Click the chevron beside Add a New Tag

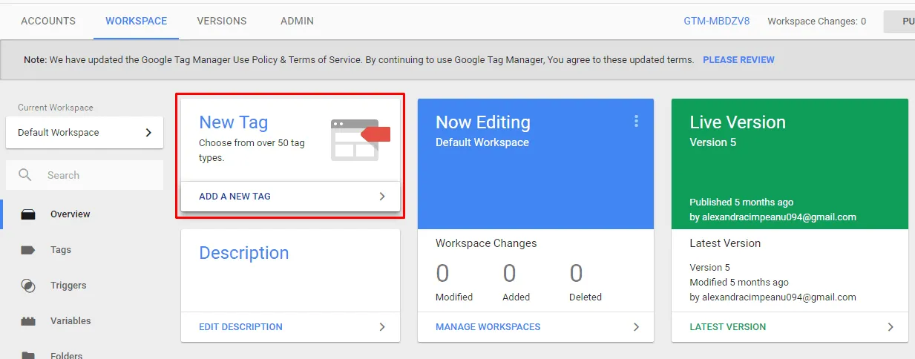[382, 197]
